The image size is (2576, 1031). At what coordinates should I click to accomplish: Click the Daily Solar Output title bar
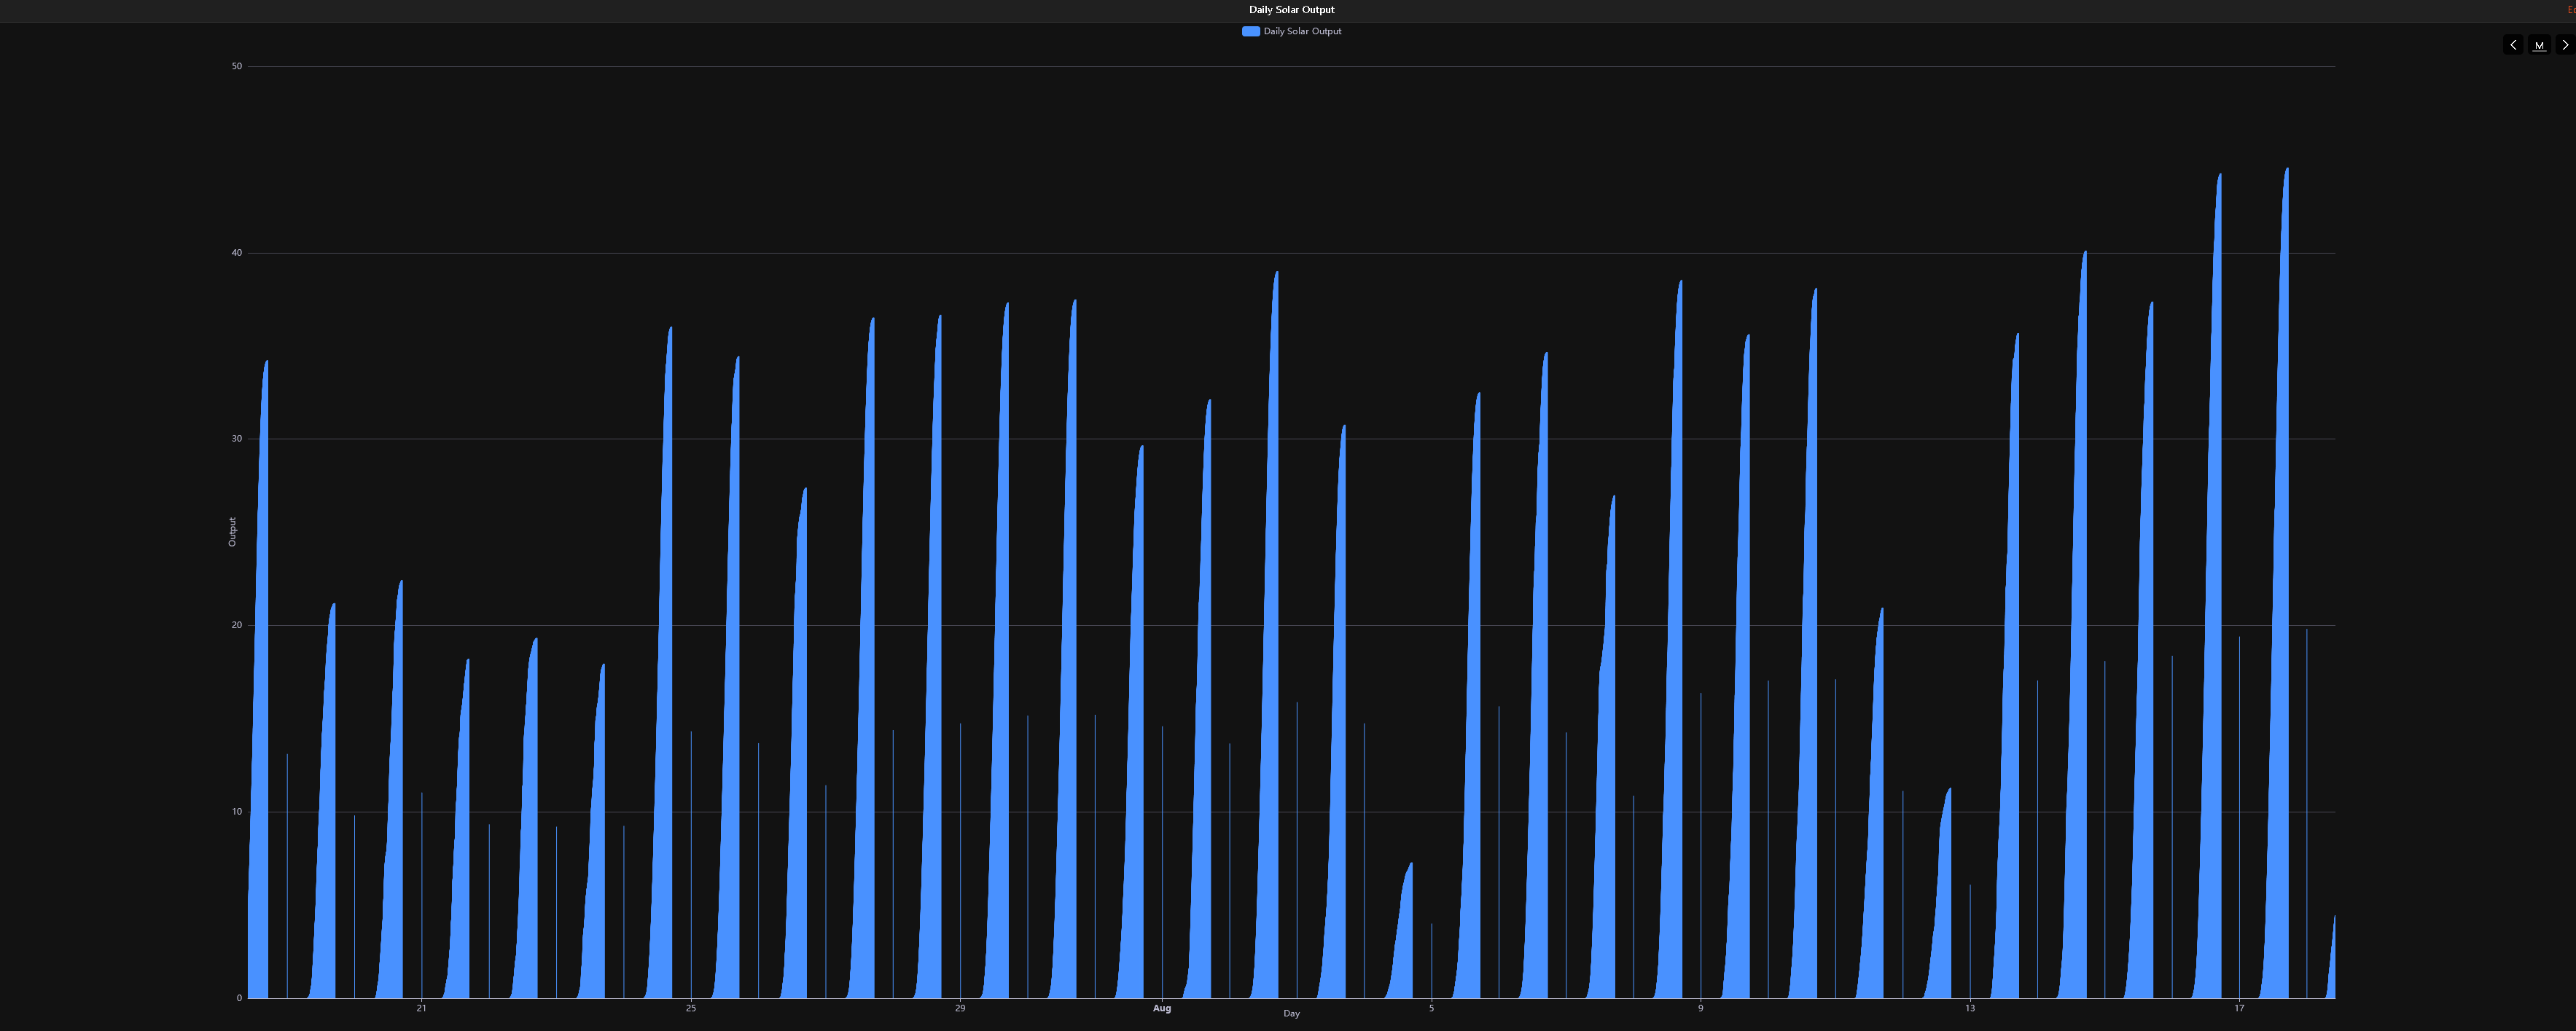1290,9
